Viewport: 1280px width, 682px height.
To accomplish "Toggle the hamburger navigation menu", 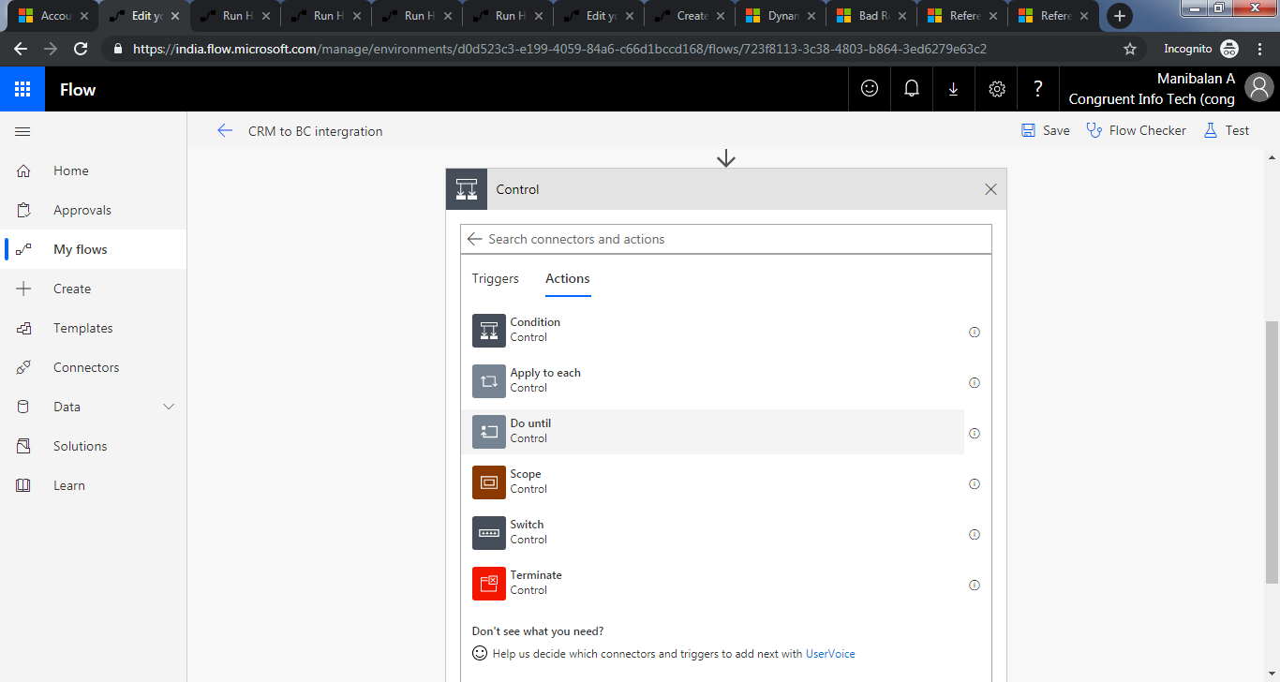I will pos(22,132).
